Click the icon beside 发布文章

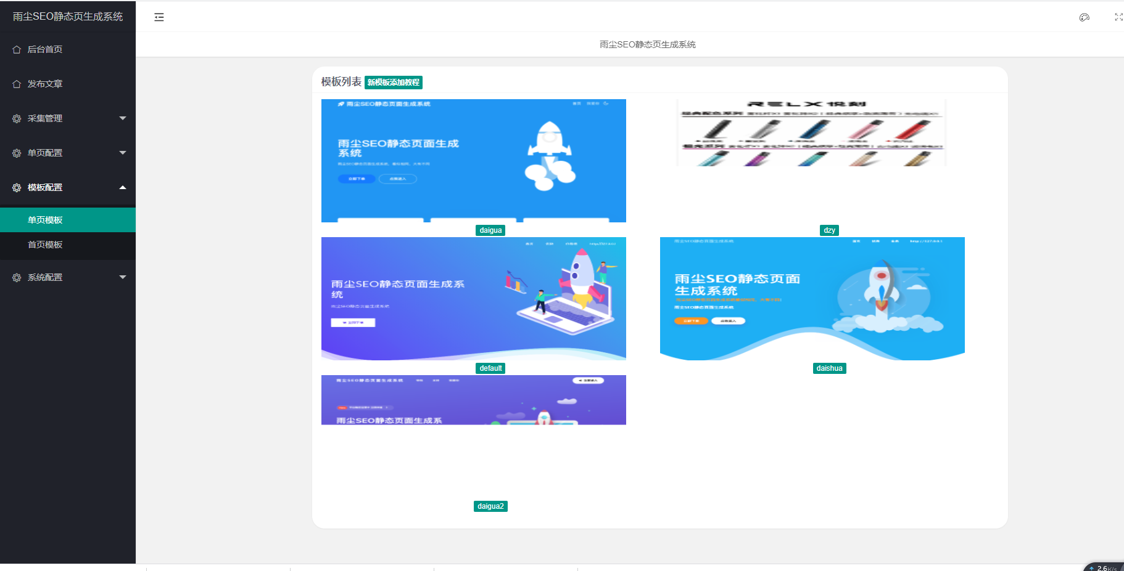click(17, 84)
